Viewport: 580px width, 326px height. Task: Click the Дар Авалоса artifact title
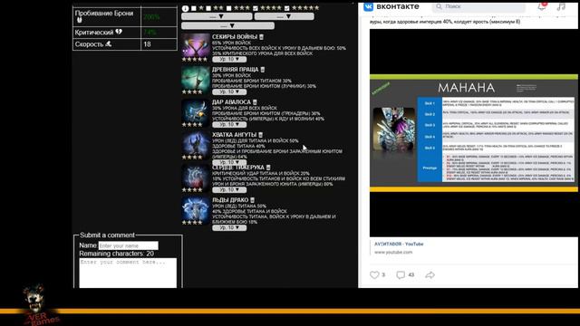coord(231,102)
